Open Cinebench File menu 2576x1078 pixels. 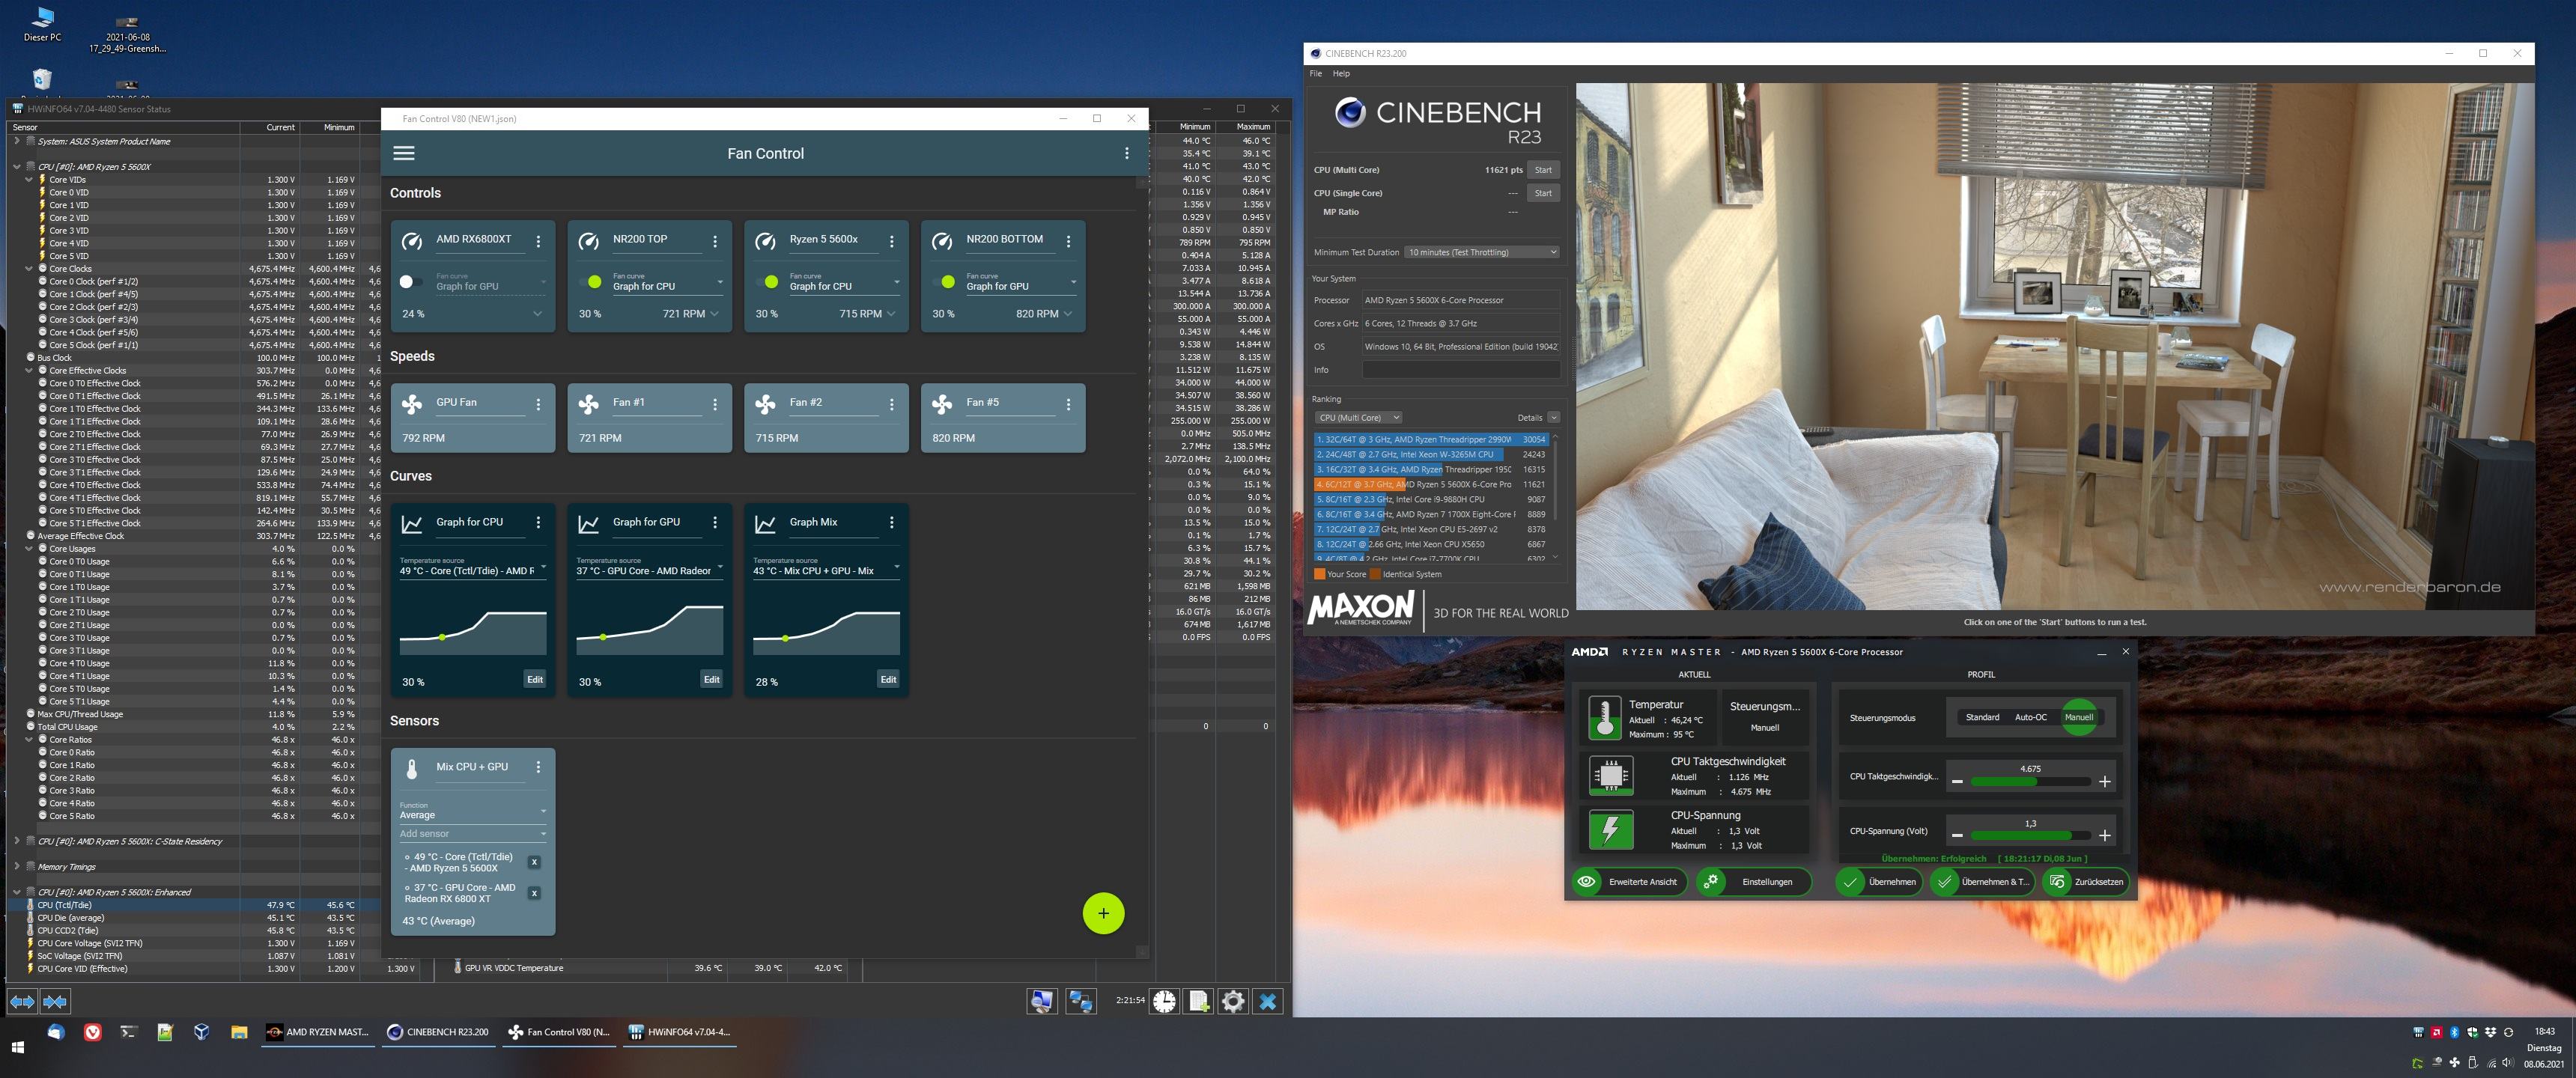(x=1316, y=73)
